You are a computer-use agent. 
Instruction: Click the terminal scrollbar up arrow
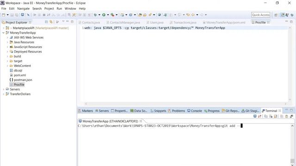[x=292, y=126]
